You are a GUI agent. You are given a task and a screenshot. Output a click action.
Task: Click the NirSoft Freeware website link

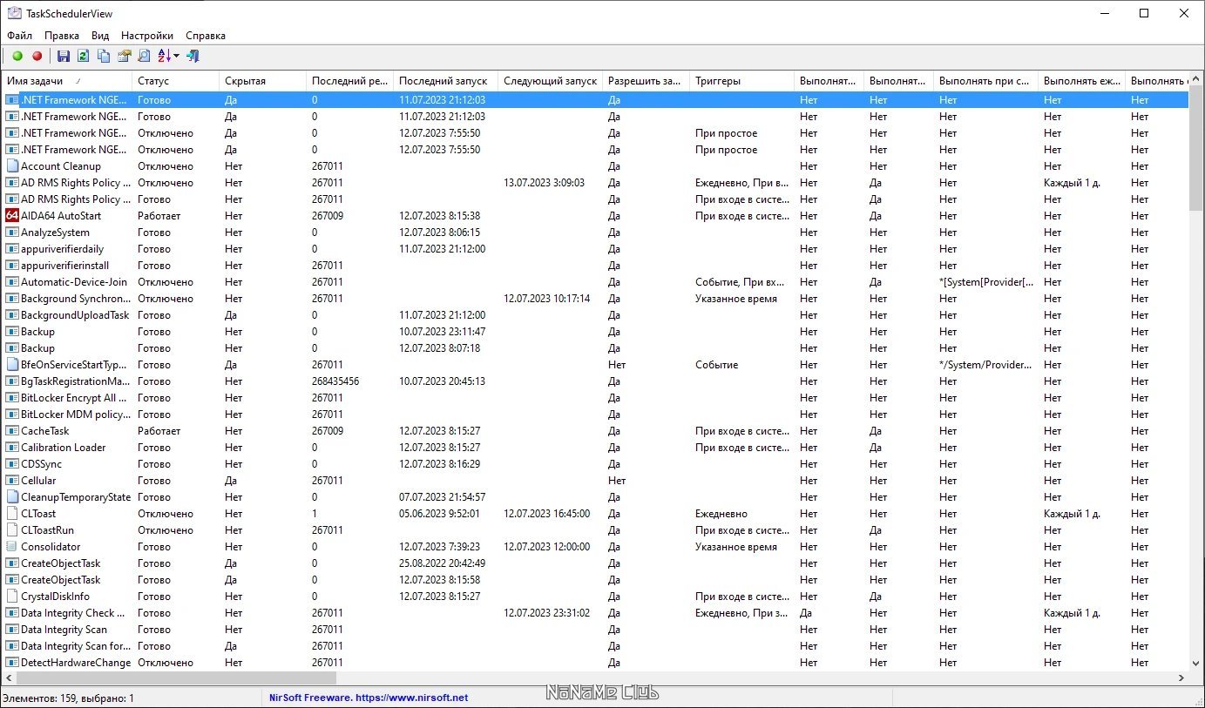tap(369, 698)
